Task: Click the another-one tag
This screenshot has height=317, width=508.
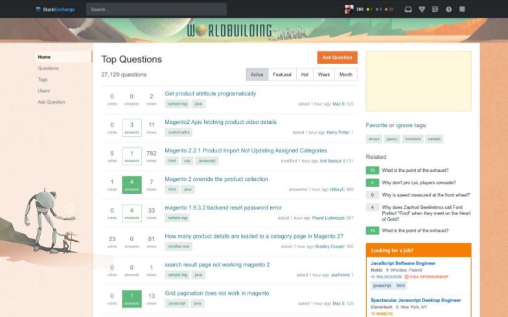Action: tap(179, 246)
